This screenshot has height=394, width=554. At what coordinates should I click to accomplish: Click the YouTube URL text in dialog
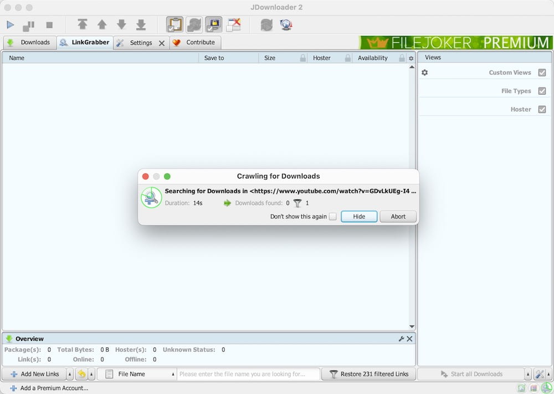(x=333, y=191)
